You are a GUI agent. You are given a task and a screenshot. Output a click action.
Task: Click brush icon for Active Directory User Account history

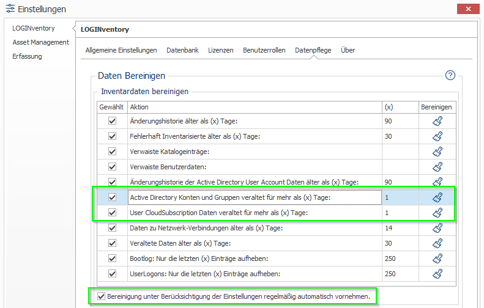[437, 182]
